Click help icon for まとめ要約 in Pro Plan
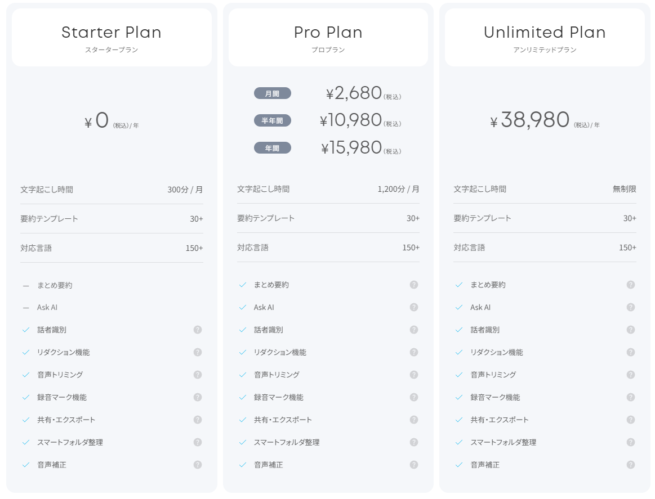 (414, 285)
